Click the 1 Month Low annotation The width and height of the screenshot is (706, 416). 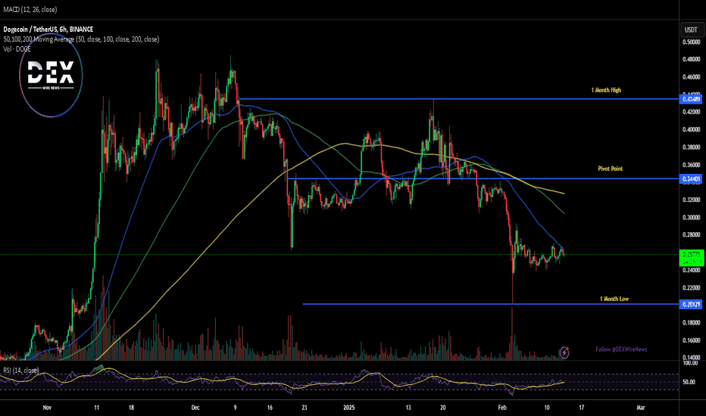[x=614, y=299]
